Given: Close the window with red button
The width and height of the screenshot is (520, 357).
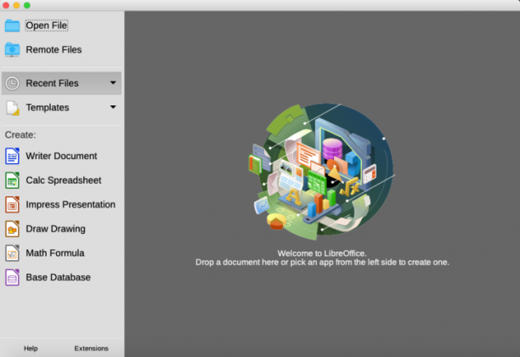Looking at the screenshot, I should [x=6, y=5].
